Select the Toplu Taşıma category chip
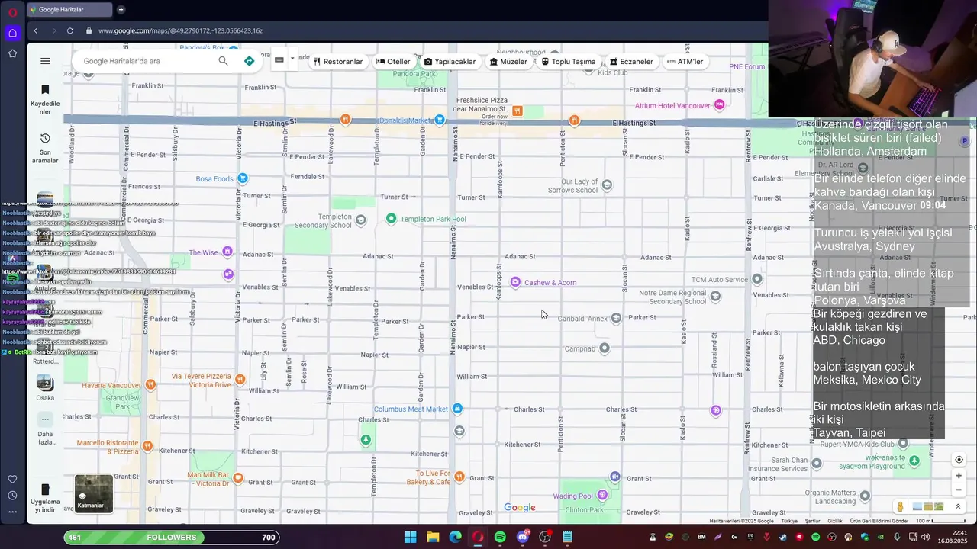This screenshot has height=549, width=977. tap(569, 62)
